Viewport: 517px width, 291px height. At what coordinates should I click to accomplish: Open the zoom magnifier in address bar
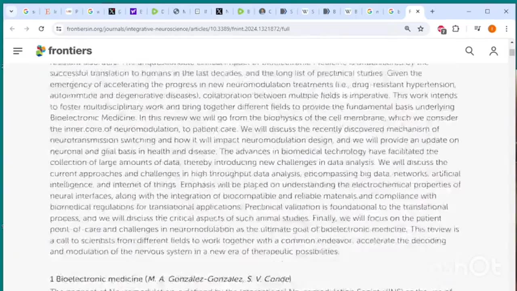coord(408,29)
